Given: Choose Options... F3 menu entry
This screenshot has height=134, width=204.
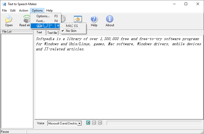Looking at the screenshot, I should (46, 16).
